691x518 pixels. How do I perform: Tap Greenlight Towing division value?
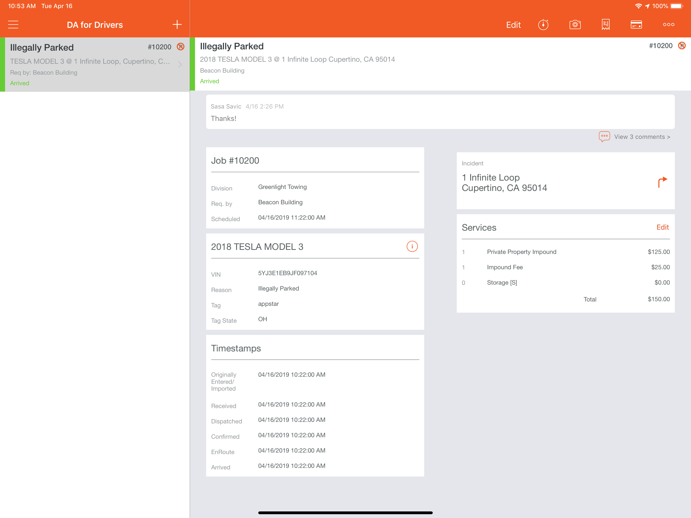[x=283, y=187]
